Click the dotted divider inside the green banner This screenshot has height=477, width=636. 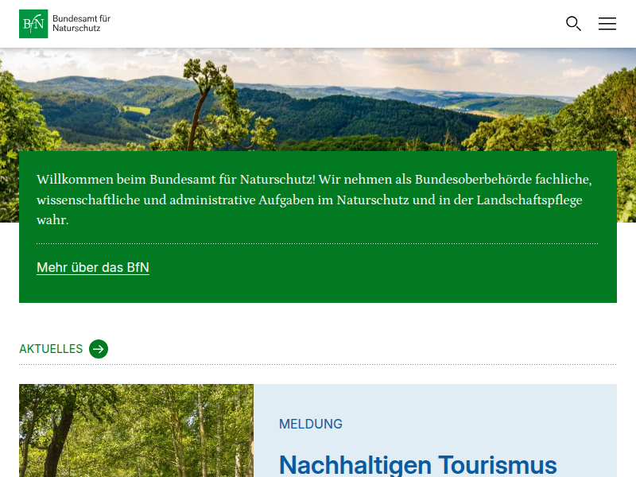(317, 243)
